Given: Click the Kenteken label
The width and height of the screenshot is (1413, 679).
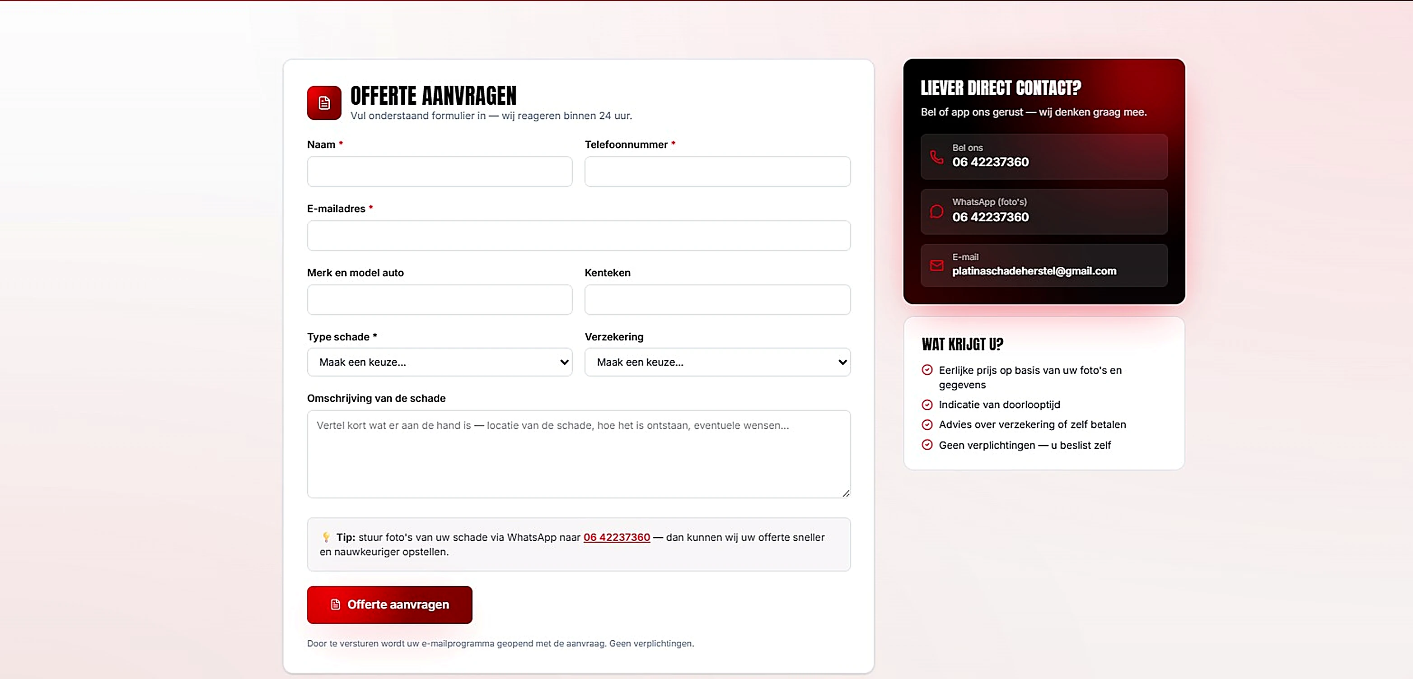Looking at the screenshot, I should click(607, 273).
